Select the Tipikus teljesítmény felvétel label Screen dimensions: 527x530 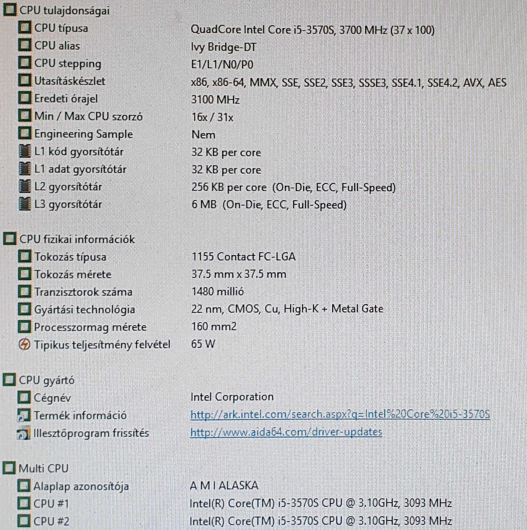click(102, 345)
